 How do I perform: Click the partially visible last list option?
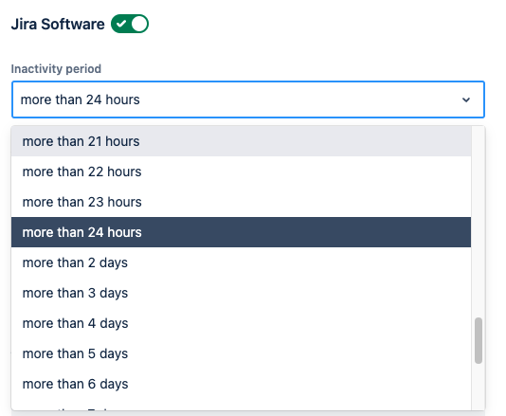pyautogui.click(x=241, y=405)
